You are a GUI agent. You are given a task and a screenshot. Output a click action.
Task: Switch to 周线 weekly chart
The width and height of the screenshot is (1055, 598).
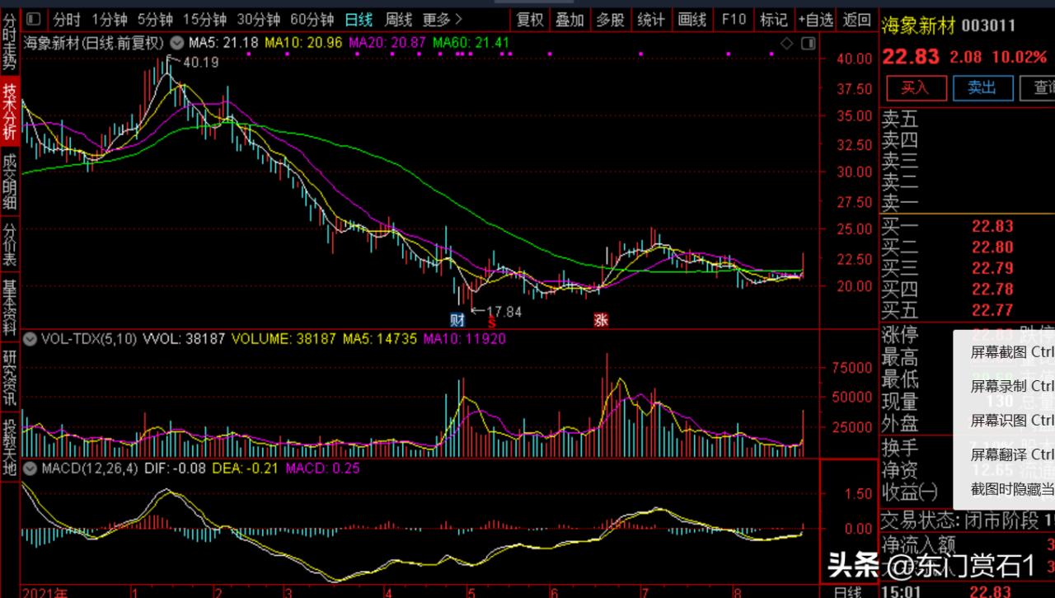tap(399, 19)
